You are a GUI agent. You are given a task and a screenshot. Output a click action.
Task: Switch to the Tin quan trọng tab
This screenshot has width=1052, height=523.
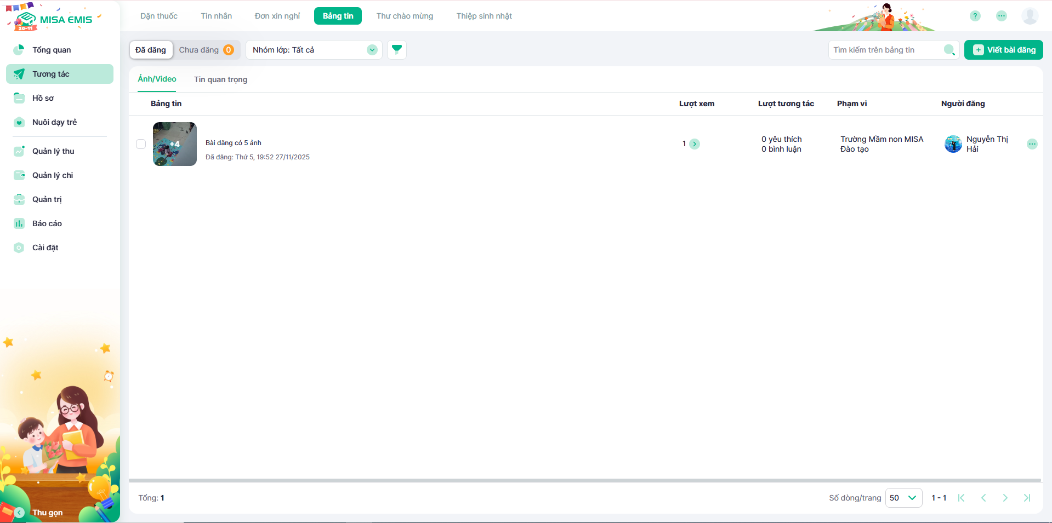click(x=220, y=79)
